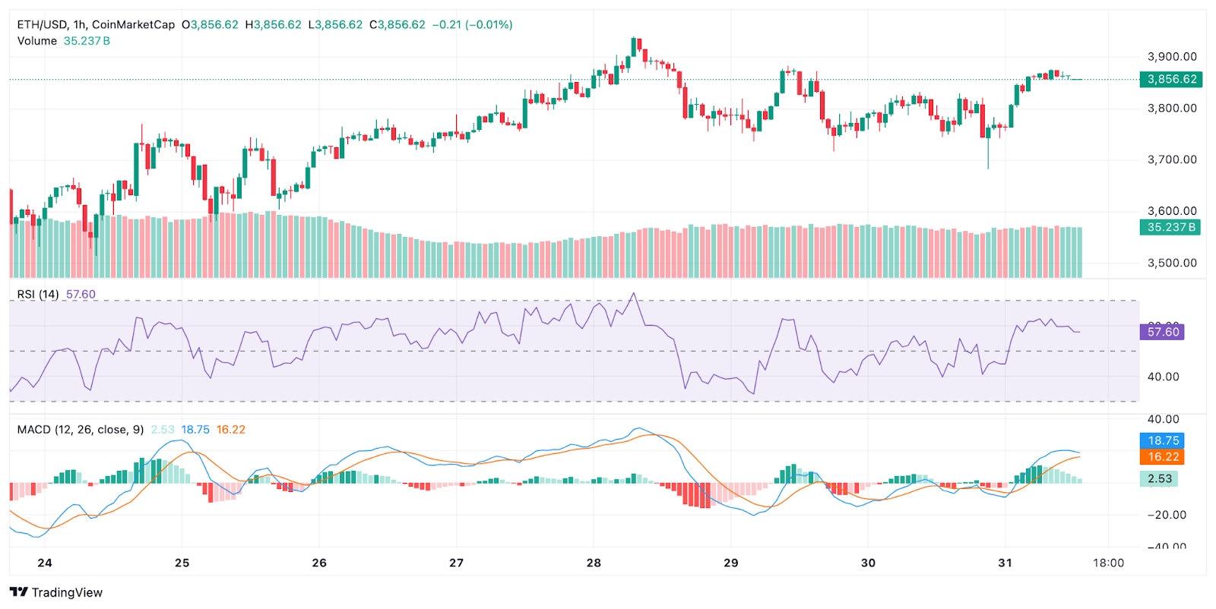Click date label 28 on the time axis

(x=594, y=563)
